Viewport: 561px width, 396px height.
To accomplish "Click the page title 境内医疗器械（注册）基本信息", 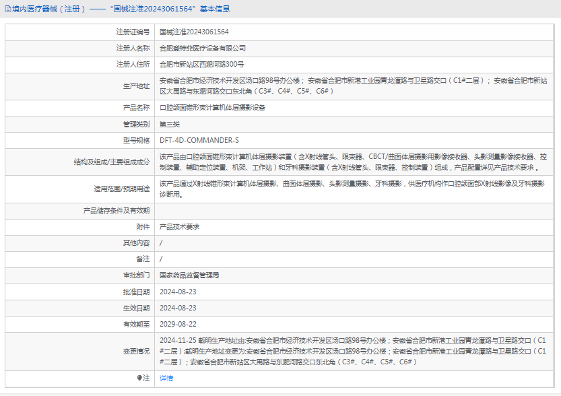I will click(x=121, y=9).
